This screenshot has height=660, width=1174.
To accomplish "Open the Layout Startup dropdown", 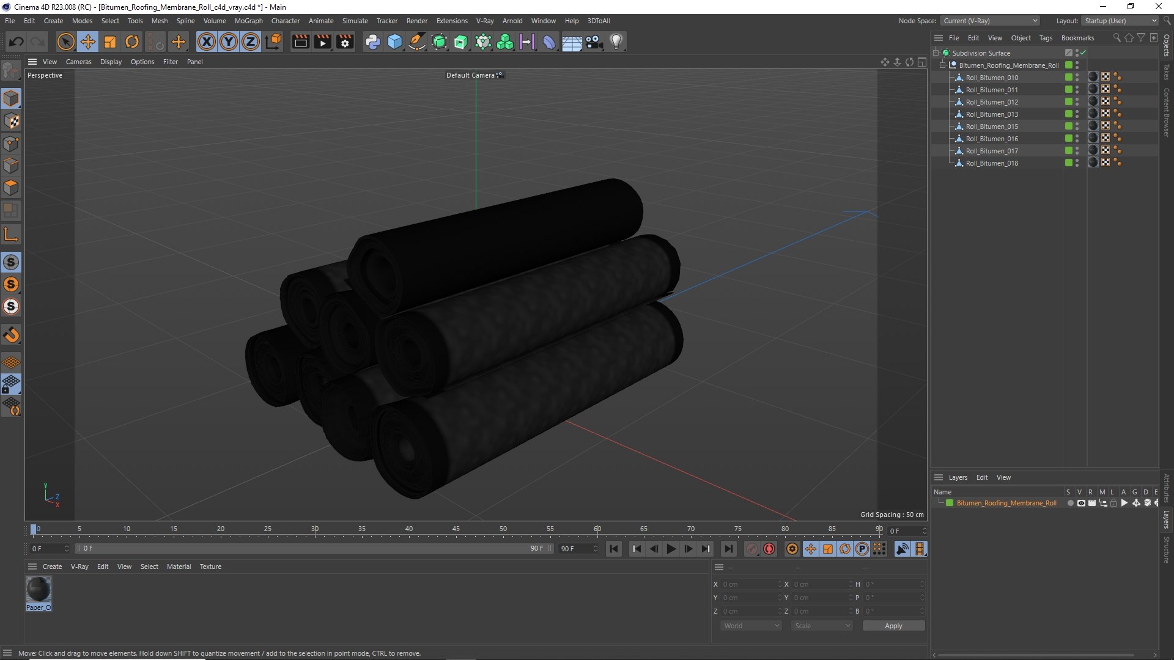I will tap(1120, 21).
